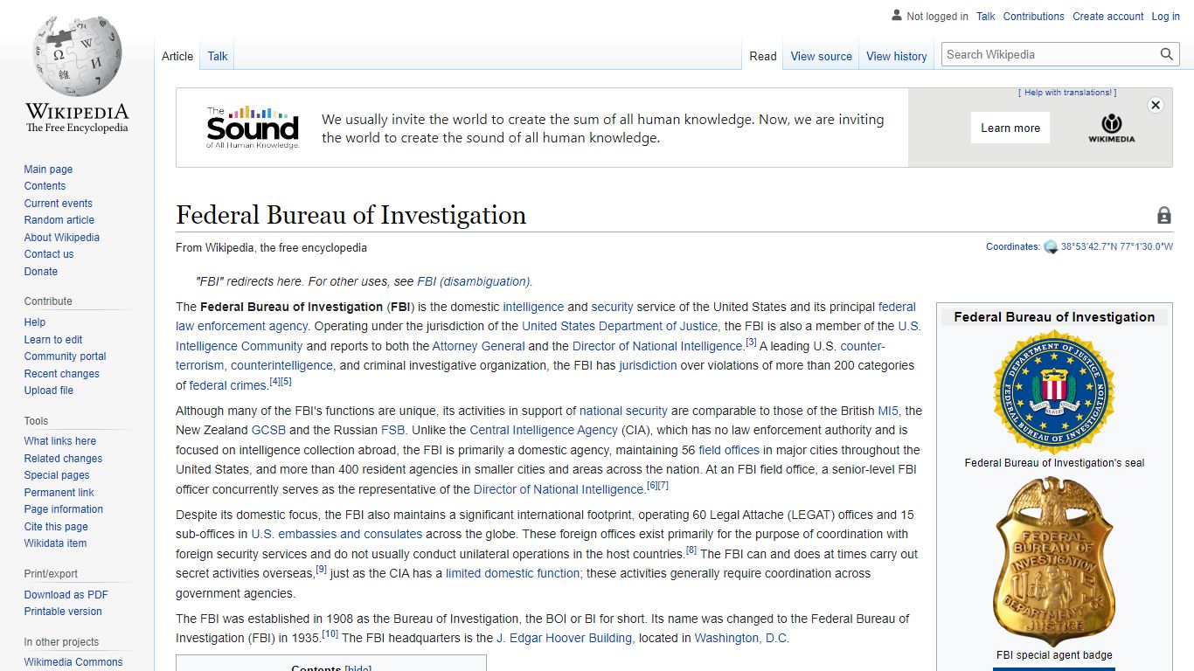Open the FBI seal image

(x=1054, y=391)
